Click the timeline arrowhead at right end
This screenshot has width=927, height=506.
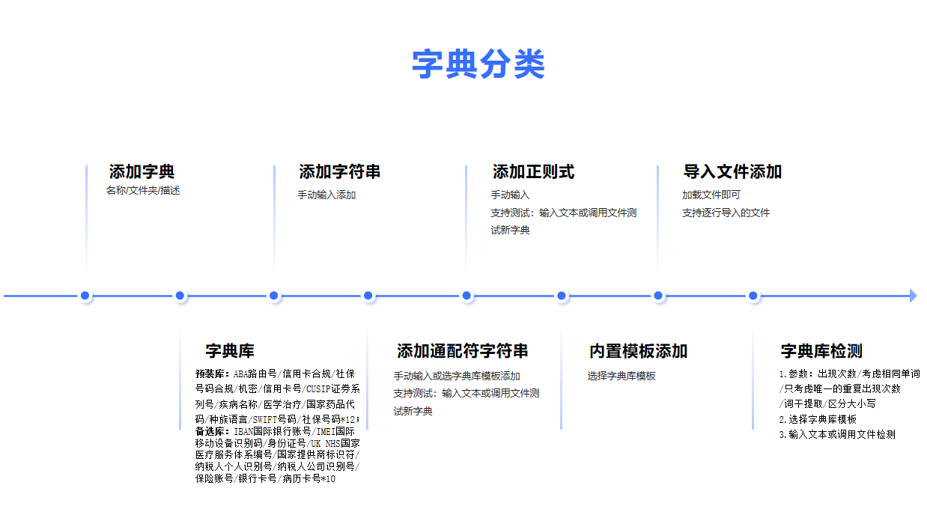(913, 296)
